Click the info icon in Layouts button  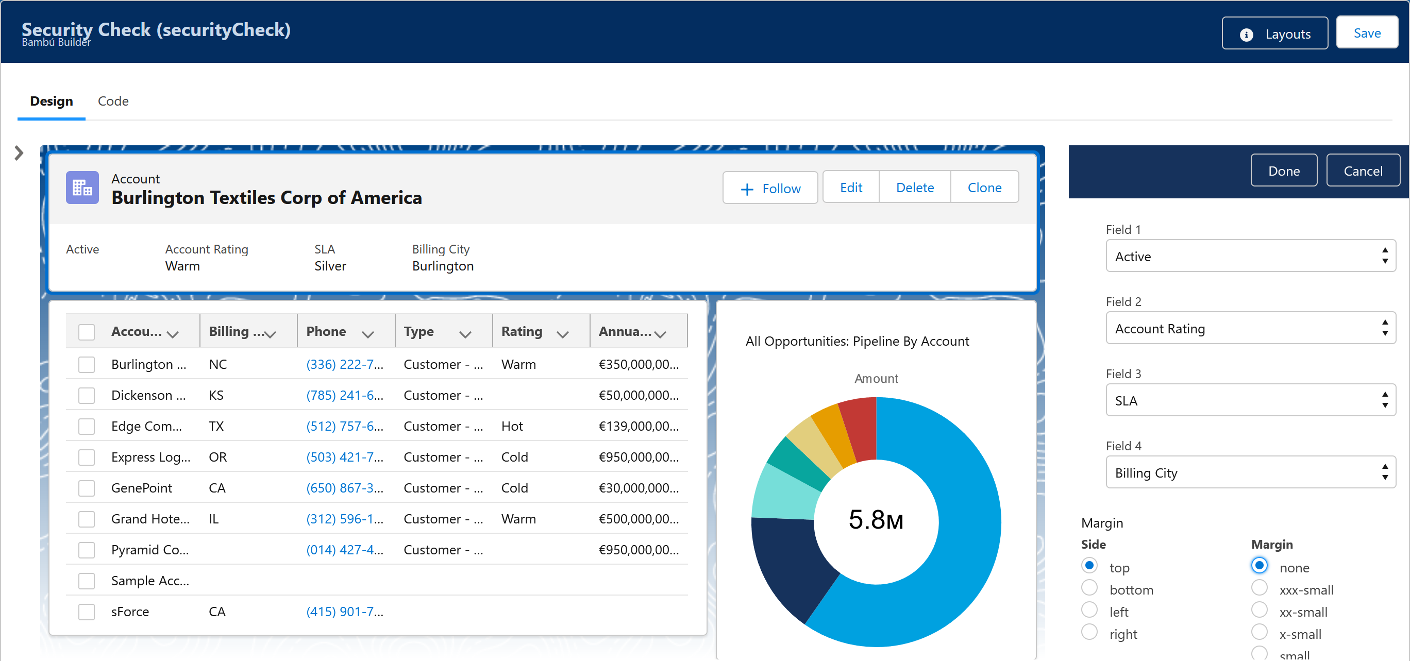point(1246,35)
